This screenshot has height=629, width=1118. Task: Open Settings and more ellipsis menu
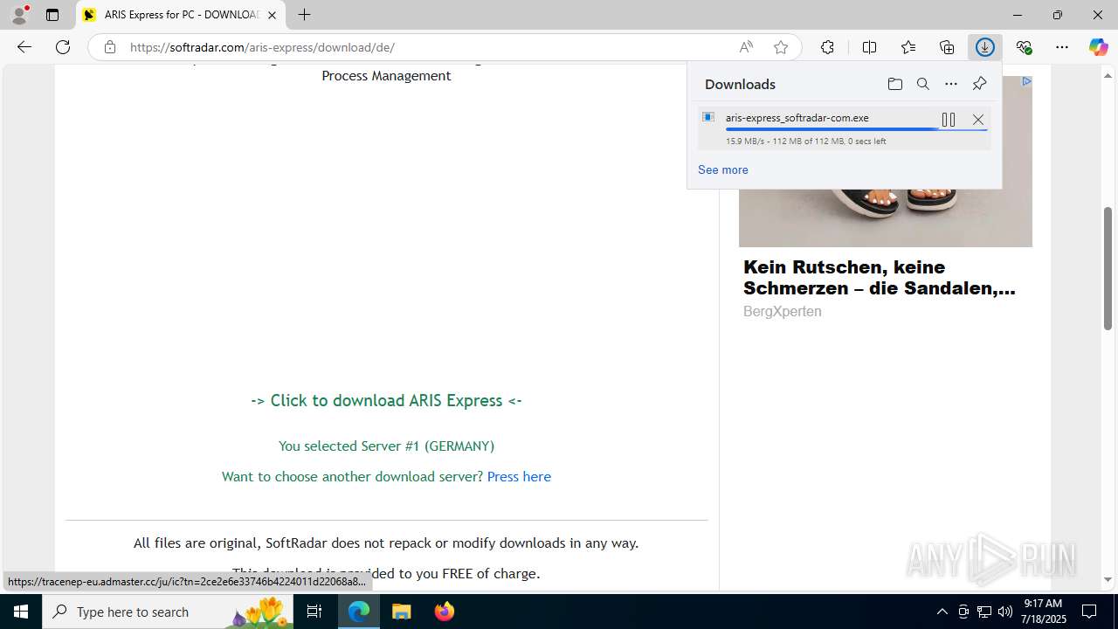click(1062, 47)
